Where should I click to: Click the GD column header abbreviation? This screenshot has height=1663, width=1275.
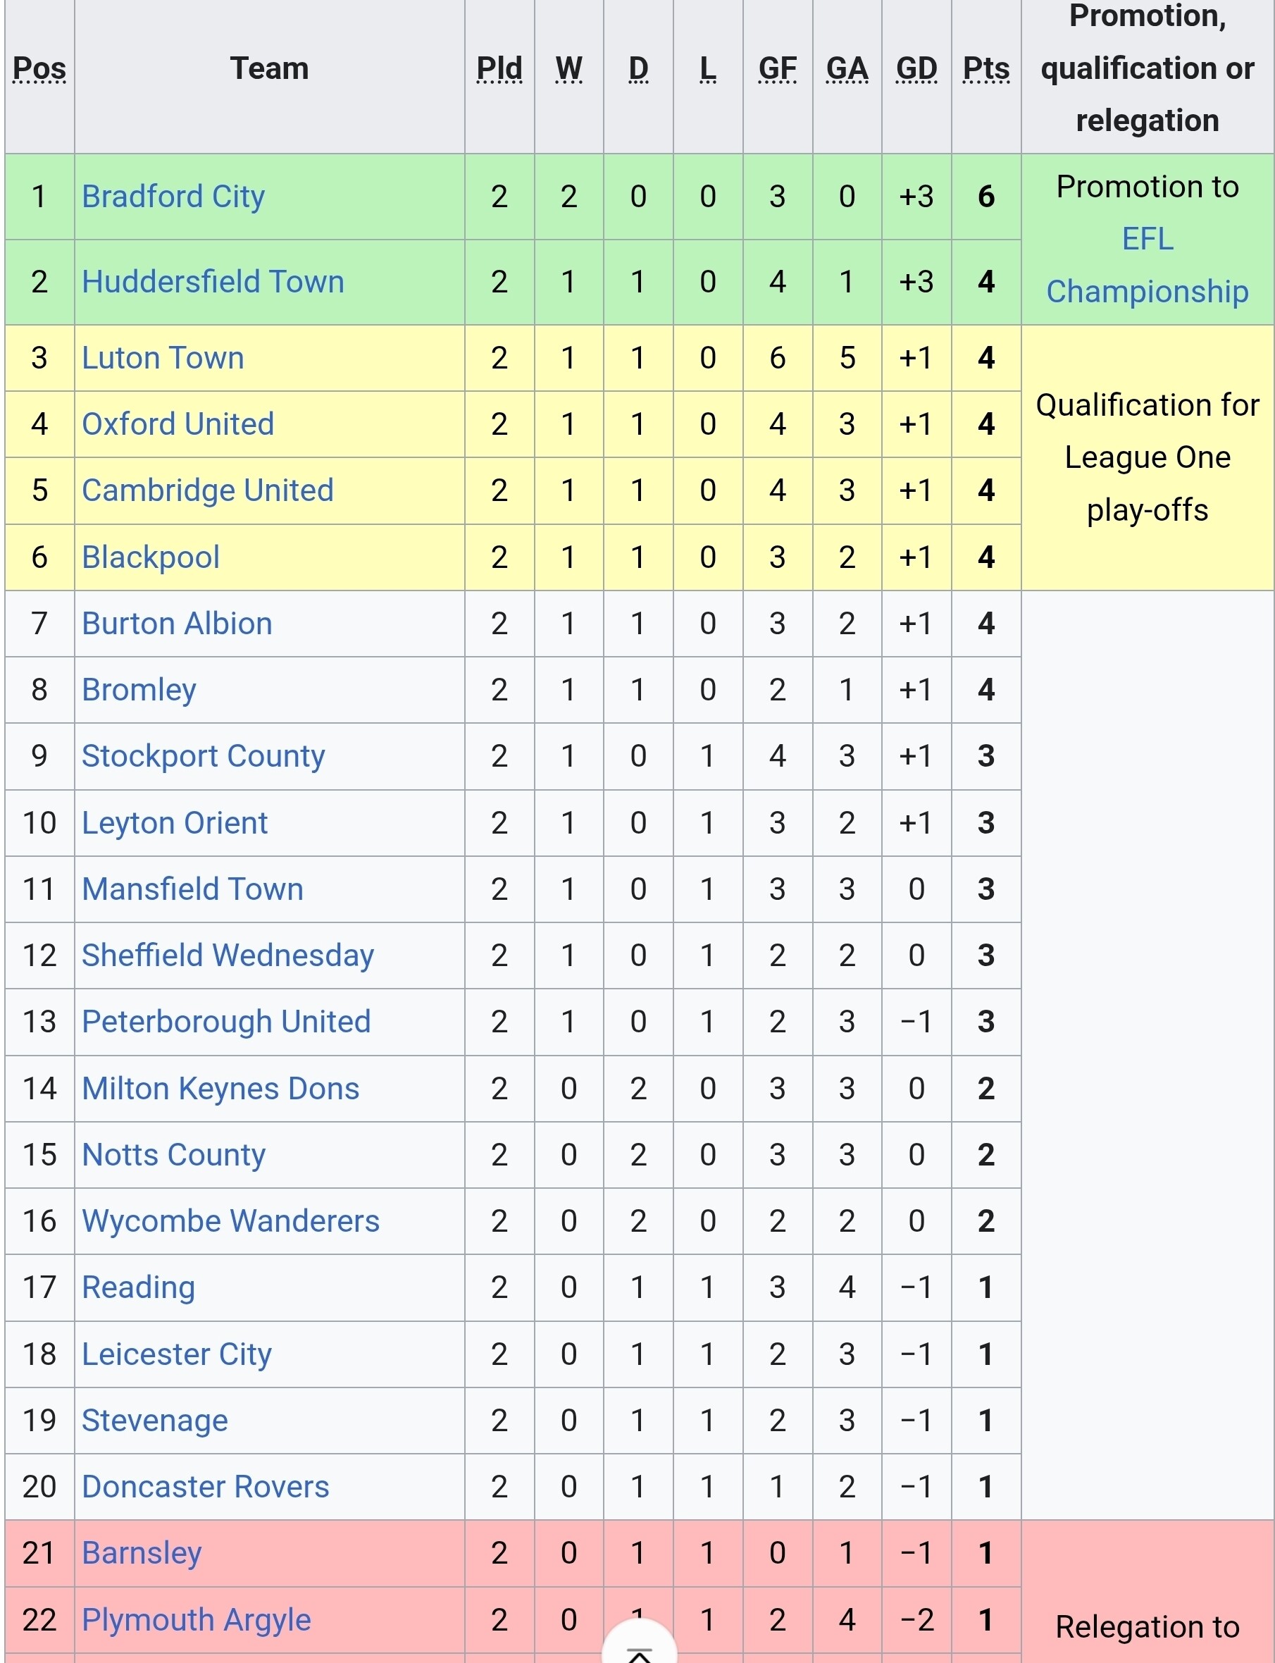pyautogui.click(x=916, y=68)
